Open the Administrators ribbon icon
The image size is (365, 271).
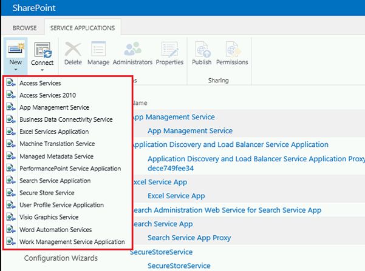pos(132,50)
